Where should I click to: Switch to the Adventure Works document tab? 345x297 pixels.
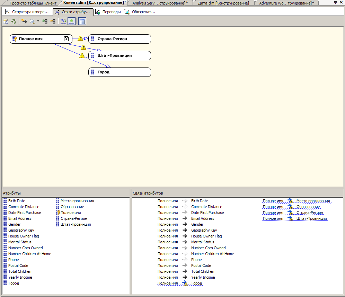pyautogui.click(x=286, y=3)
